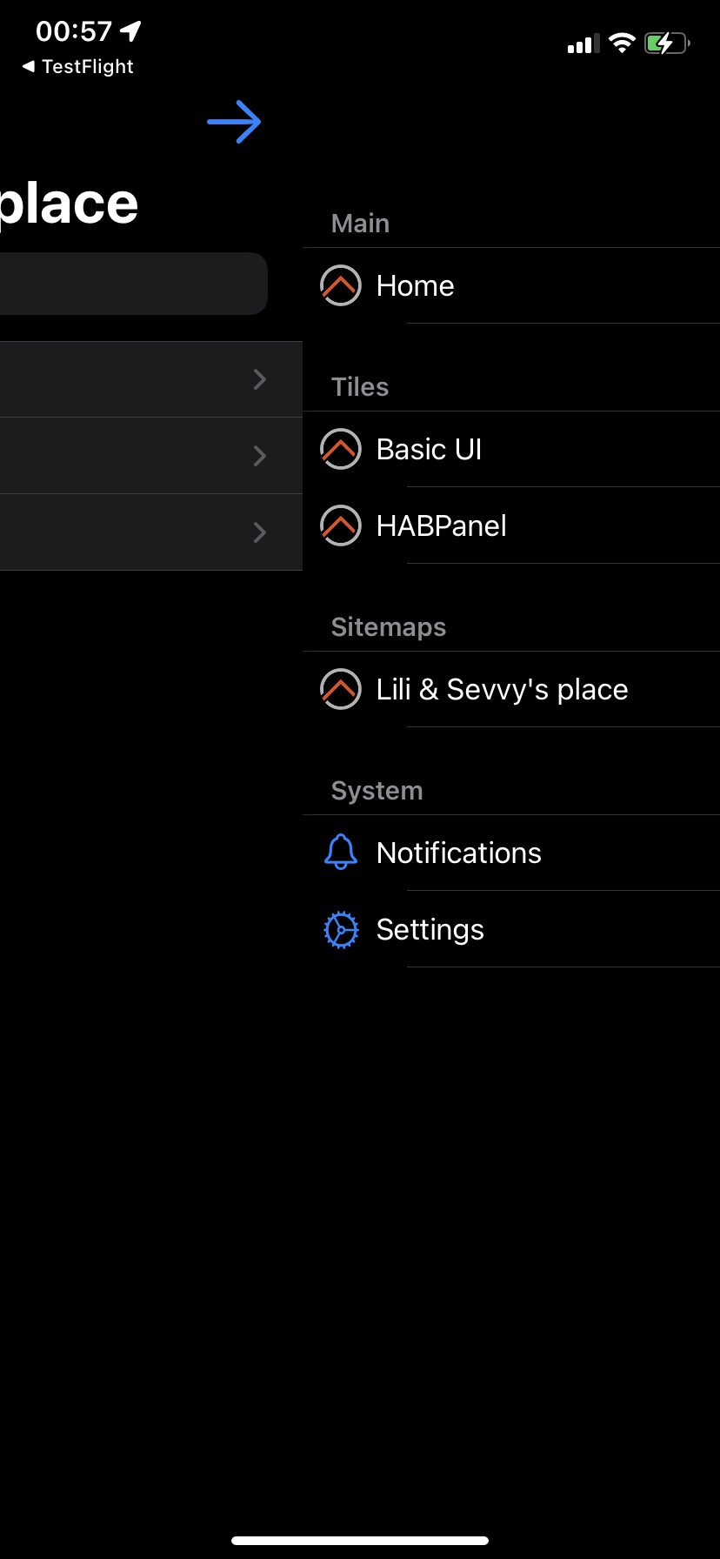Tap the home indicator bar
720x1559 pixels.
360,1541
